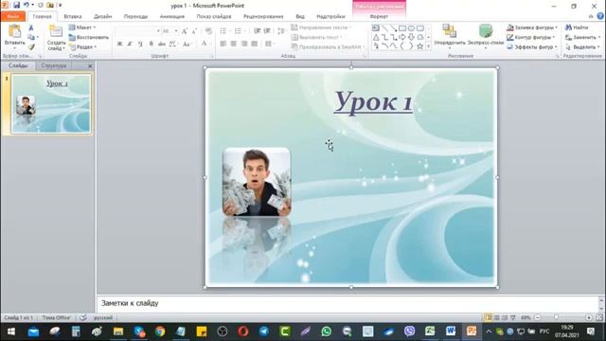606x341 pixels.
Task: Open the character spacing (AV) menu
Action: [x=173, y=44]
